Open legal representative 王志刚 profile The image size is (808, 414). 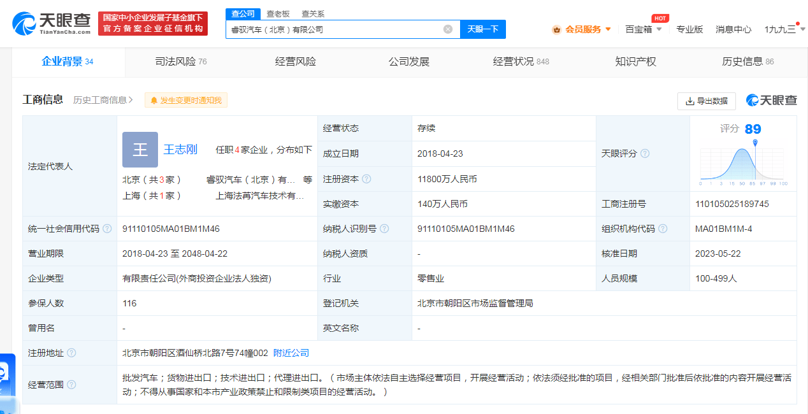180,150
